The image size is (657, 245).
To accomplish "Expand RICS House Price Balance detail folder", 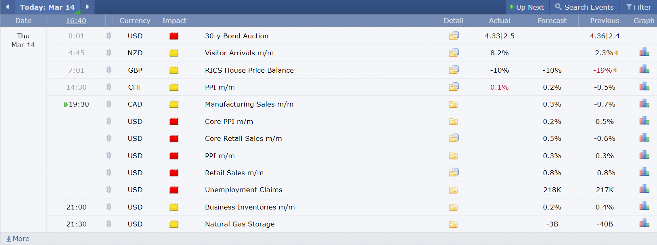I will (453, 70).
